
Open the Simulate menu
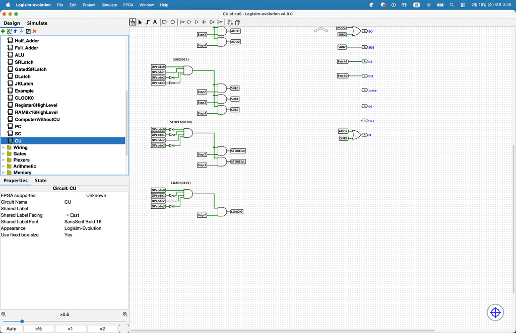coord(109,5)
